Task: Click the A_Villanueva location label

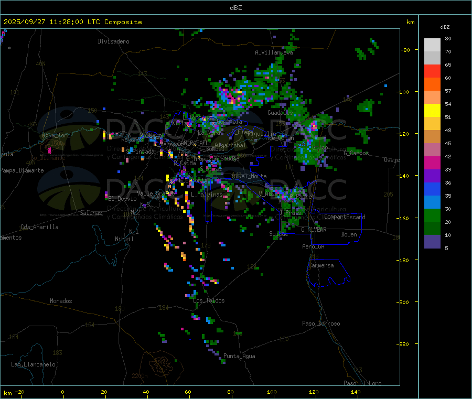Action: [274, 52]
